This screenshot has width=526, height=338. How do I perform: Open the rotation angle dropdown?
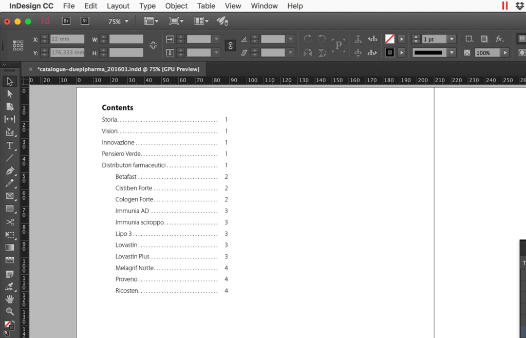coord(290,39)
